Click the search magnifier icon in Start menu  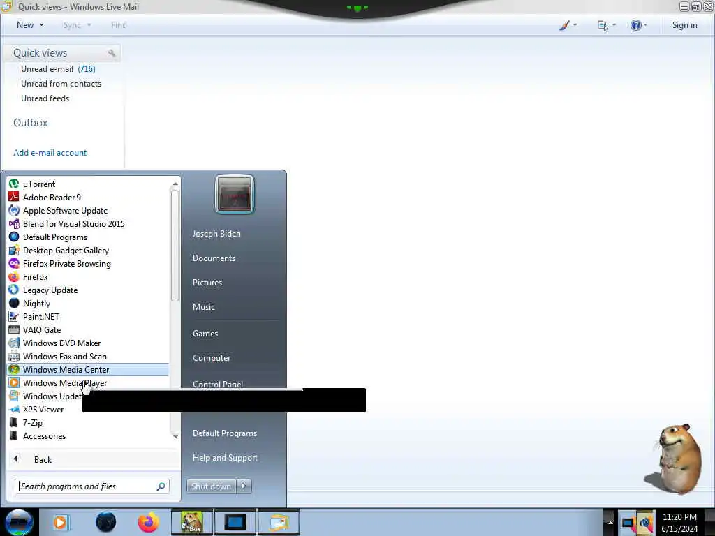(161, 486)
